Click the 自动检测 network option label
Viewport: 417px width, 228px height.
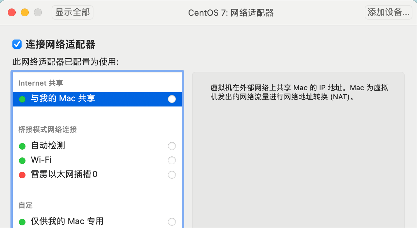[x=48, y=146]
